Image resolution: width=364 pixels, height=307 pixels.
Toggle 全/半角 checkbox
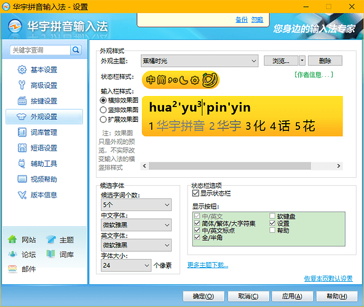coord(197,237)
